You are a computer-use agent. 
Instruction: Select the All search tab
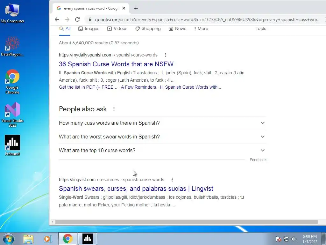coord(65,29)
